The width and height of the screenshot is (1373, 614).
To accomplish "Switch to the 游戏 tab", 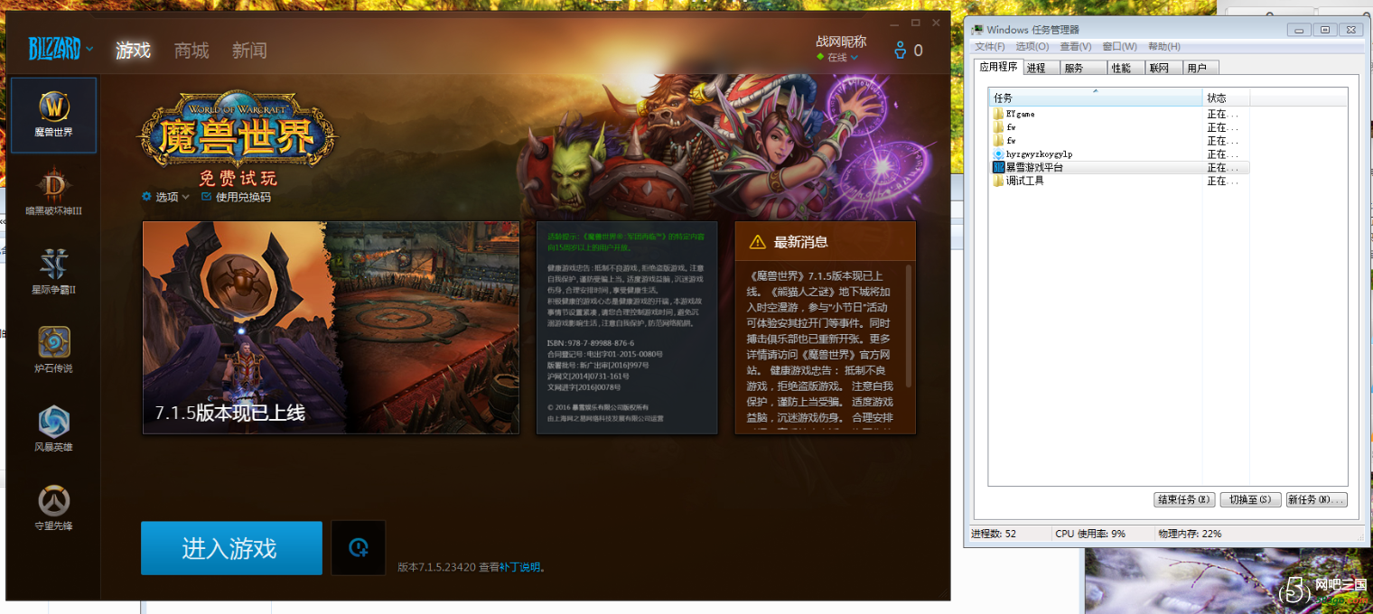I will click(133, 51).
